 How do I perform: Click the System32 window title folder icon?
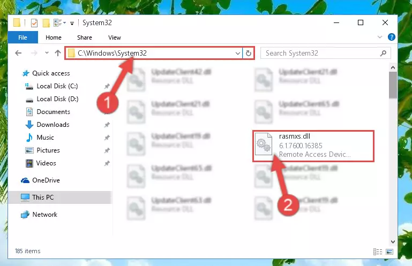(x=17, y=22)
